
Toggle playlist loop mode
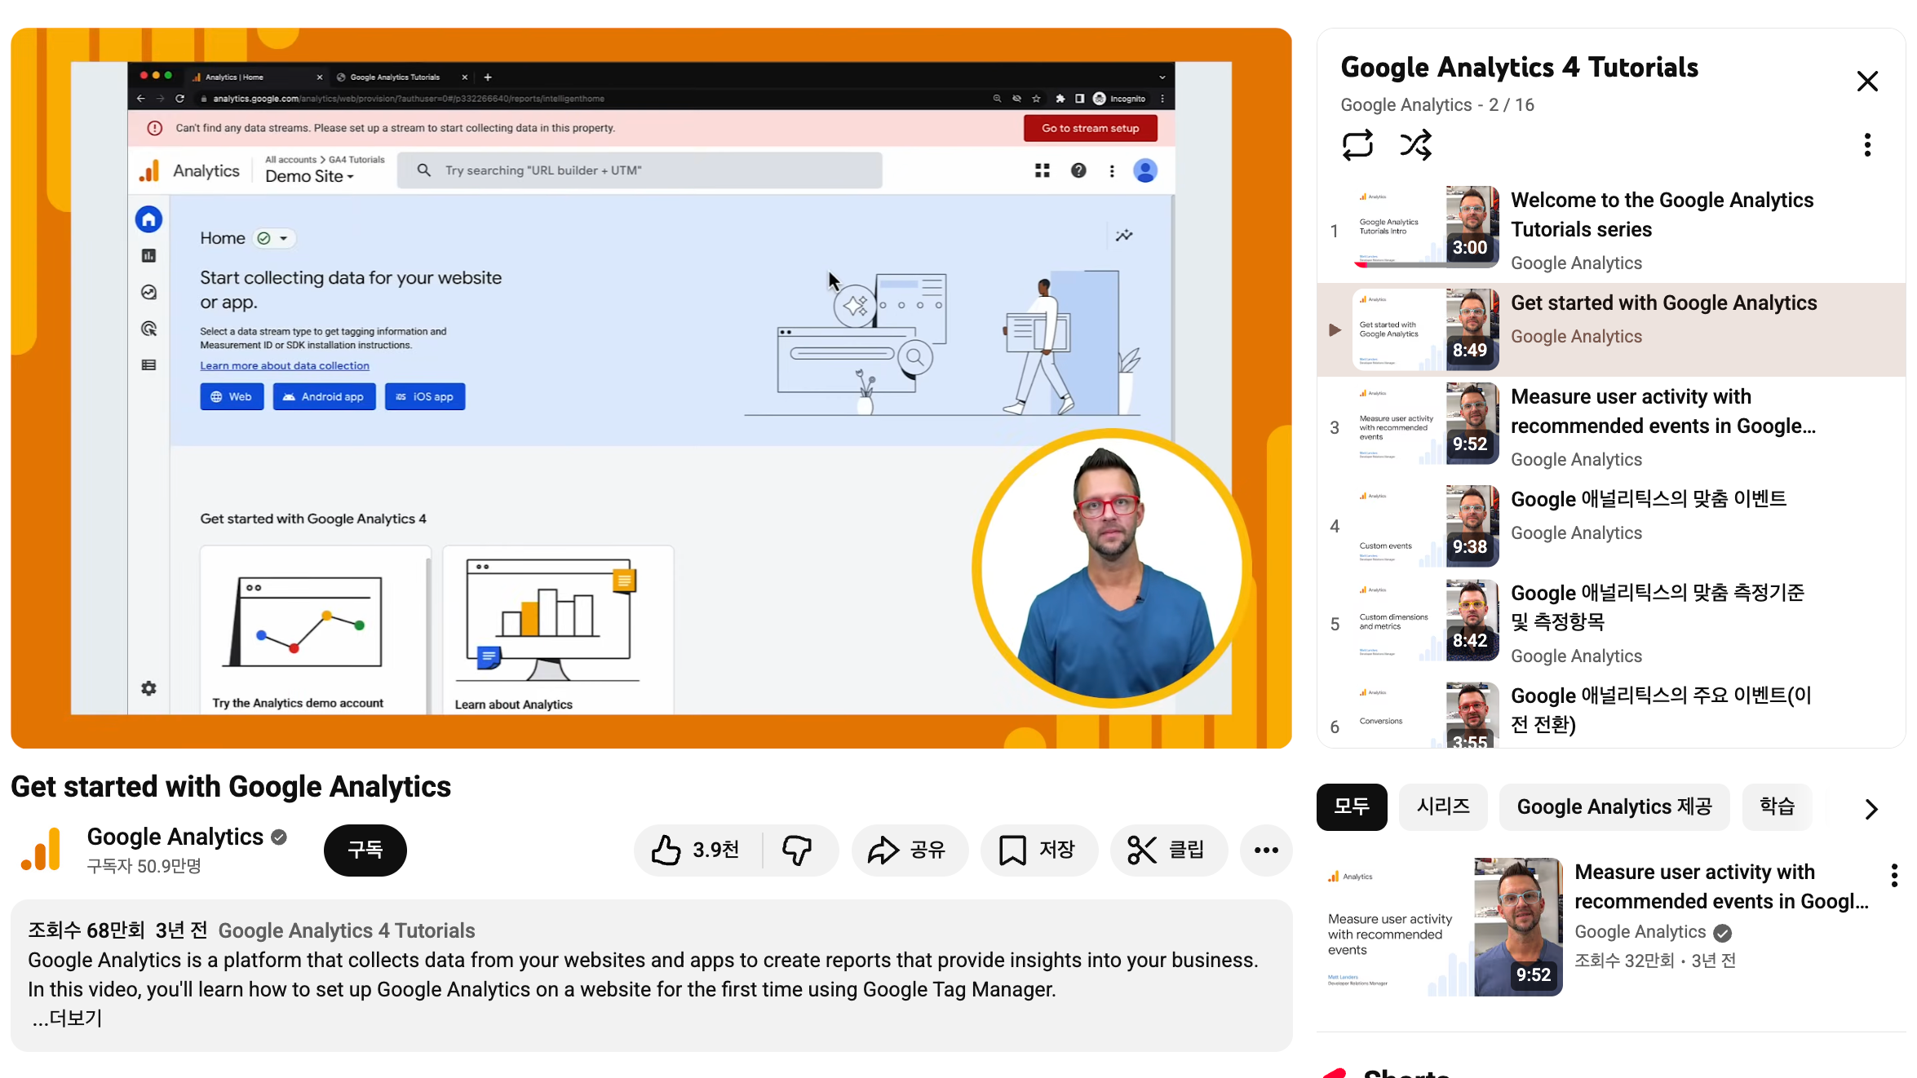tap(1357, 145)
